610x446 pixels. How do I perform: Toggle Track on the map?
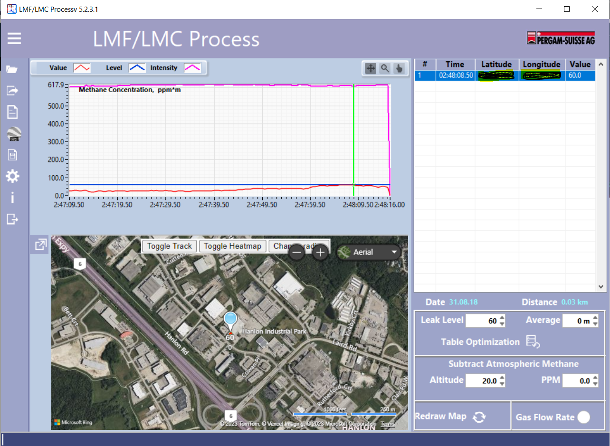(x=169, y=246)
